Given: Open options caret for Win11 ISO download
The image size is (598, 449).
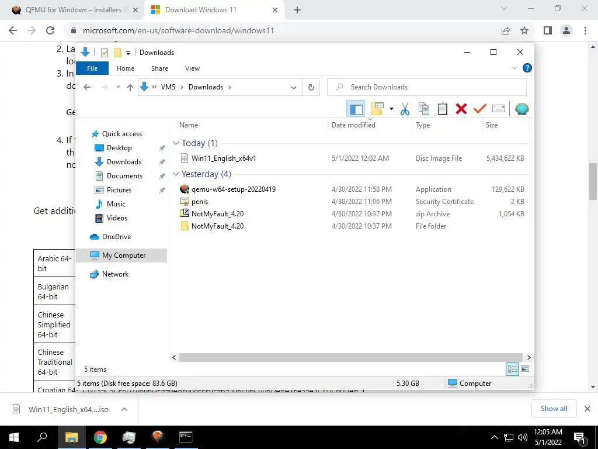Looking at the screenshot, I should (124, 409).
